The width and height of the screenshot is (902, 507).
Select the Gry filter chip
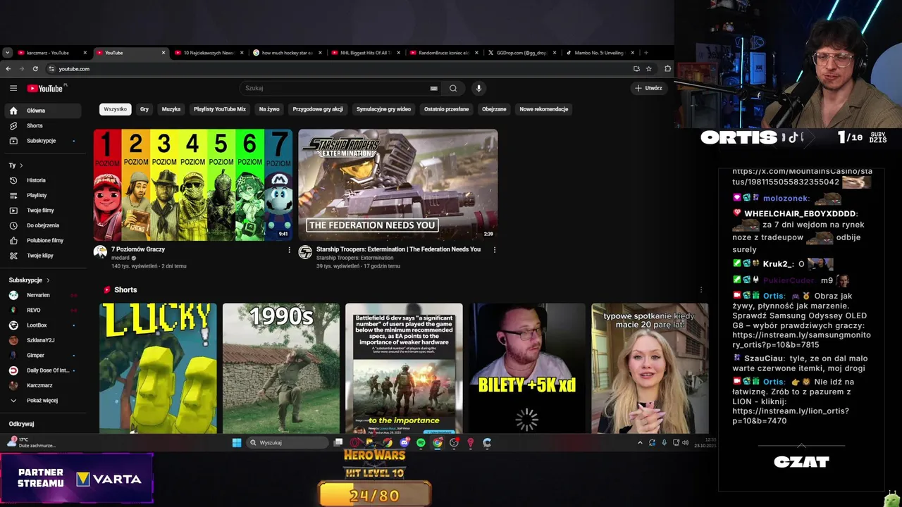[x=144, y=109]
